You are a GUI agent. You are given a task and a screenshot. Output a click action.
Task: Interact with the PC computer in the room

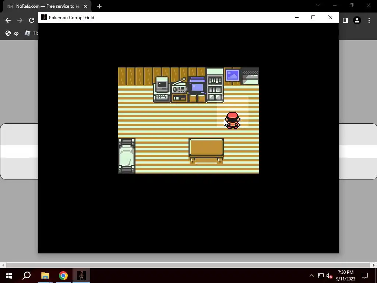click(162, 89)
